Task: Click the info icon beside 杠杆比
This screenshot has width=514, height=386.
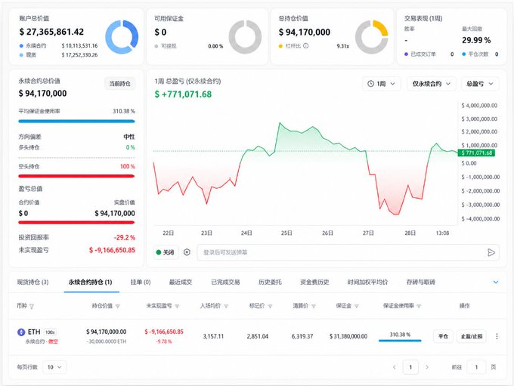Action: tap(306, 46)
